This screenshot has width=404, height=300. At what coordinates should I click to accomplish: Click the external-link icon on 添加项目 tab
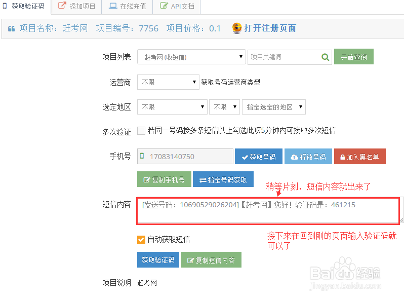pos(62,5)
